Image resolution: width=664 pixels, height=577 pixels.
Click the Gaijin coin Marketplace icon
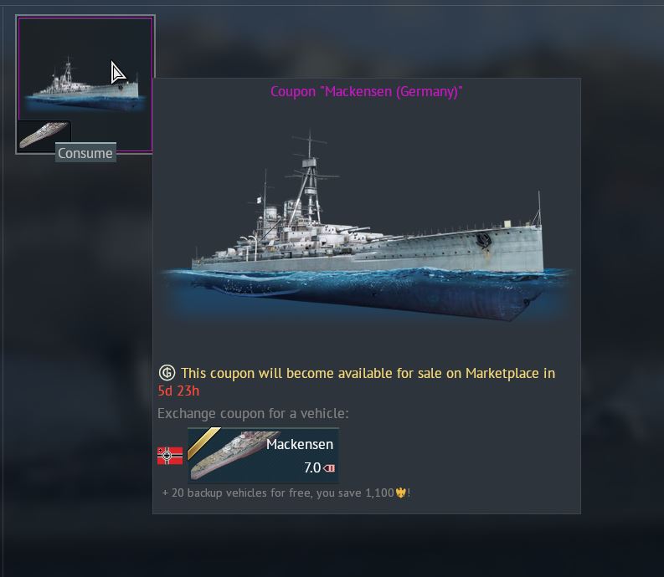[x=167, y=373]
